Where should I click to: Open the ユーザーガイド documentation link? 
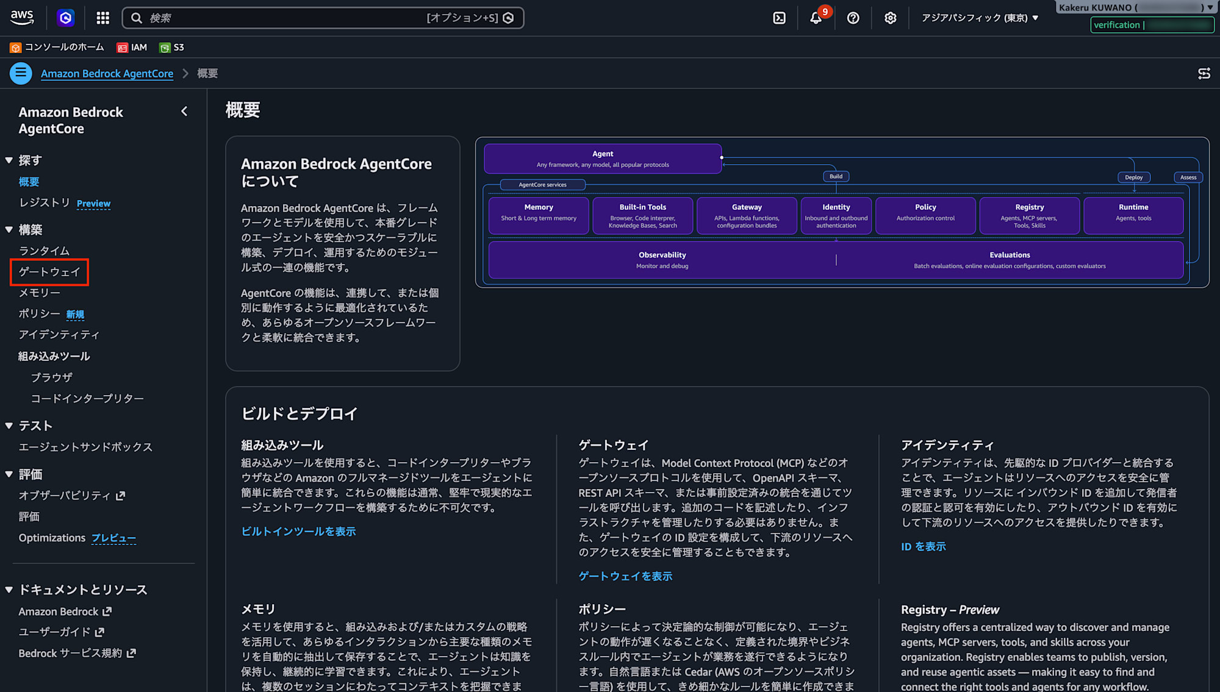point(62,632)
